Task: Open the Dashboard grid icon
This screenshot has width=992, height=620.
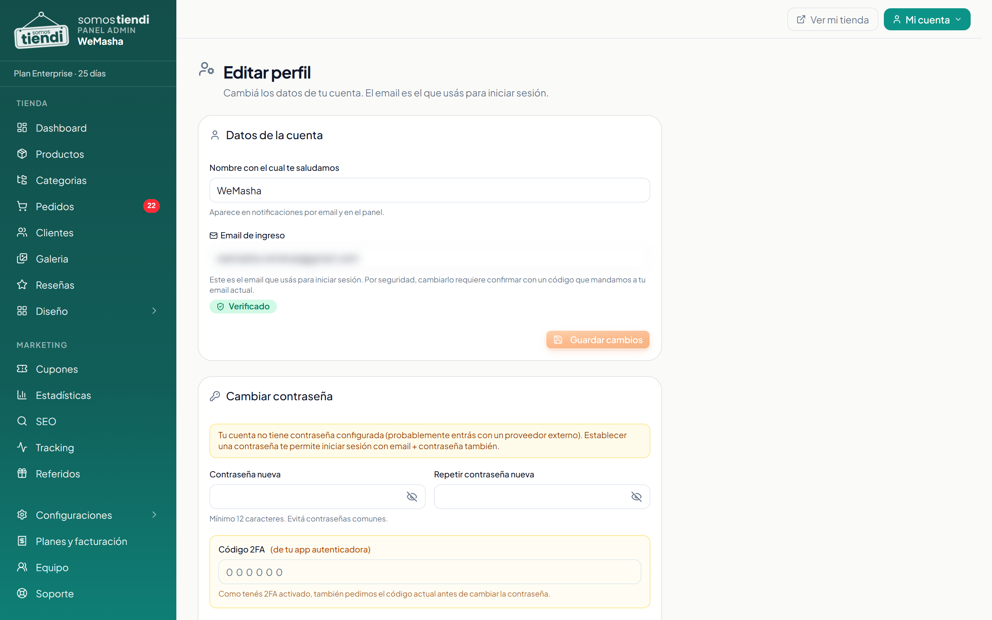Action: coord(22,127)
